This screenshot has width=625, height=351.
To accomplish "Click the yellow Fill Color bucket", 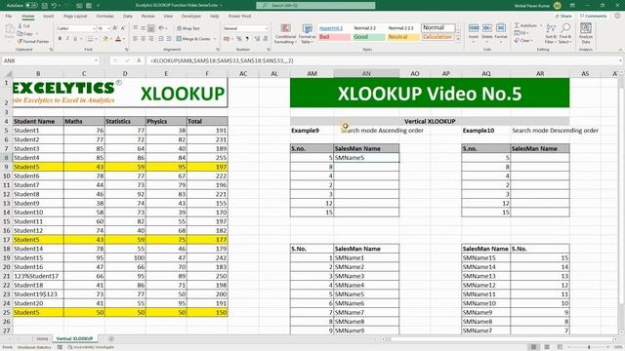I will (105, 39).
